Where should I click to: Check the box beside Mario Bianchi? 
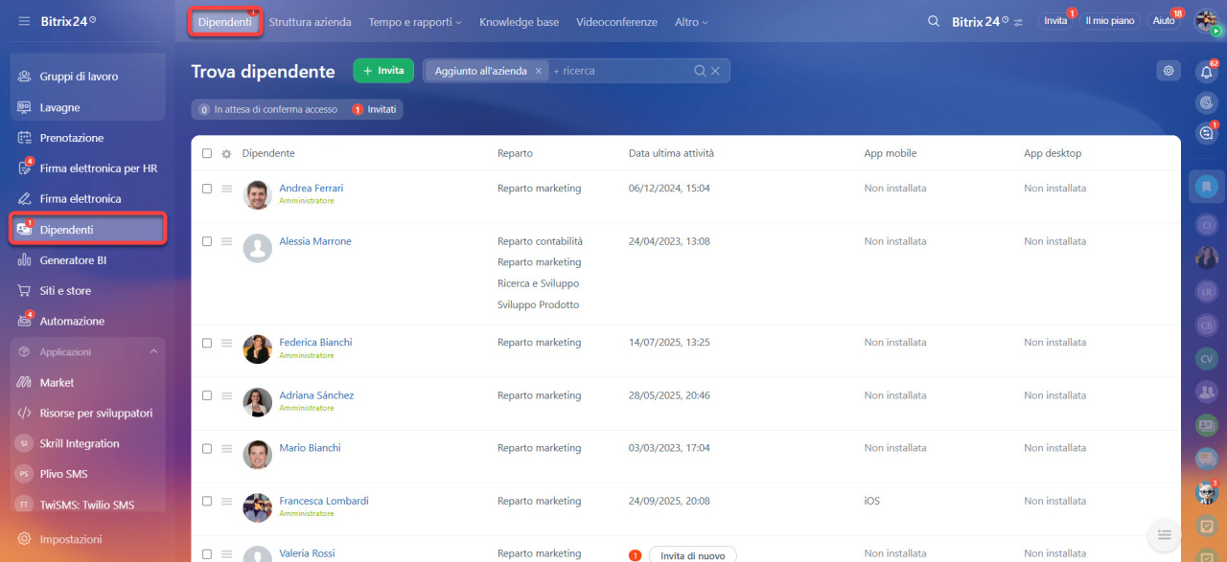[x=207, y=448]
